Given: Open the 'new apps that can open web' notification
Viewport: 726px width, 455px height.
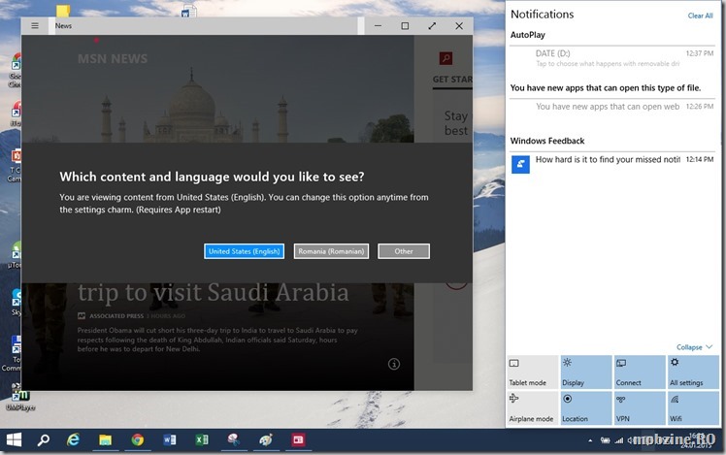Looking at the screenshot, I should pos(612,107).
